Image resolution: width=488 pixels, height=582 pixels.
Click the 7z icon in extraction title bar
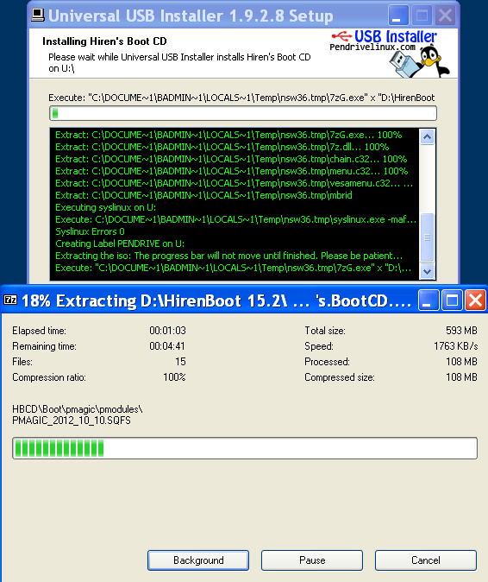10,300
